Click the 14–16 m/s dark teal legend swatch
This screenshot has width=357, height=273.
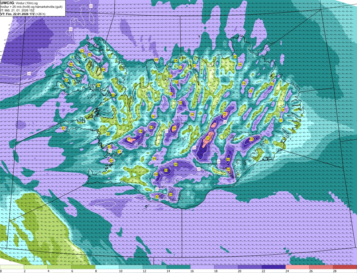pyautogui.click(x=178, y=267)
